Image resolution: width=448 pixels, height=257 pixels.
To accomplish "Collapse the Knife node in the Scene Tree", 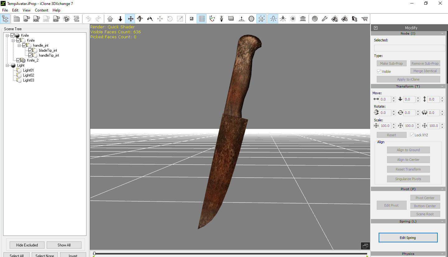I will click(7, 35).
